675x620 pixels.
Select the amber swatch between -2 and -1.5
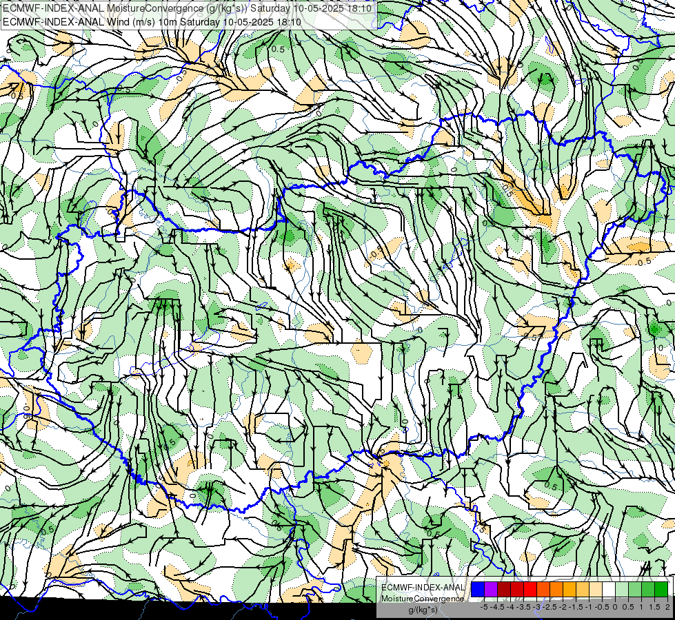(x=570, y=589)
